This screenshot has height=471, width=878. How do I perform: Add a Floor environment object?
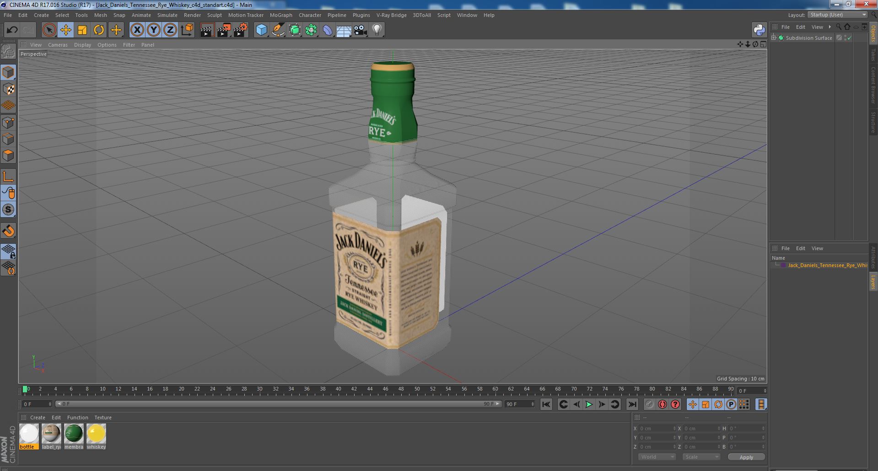click(344, 30)
